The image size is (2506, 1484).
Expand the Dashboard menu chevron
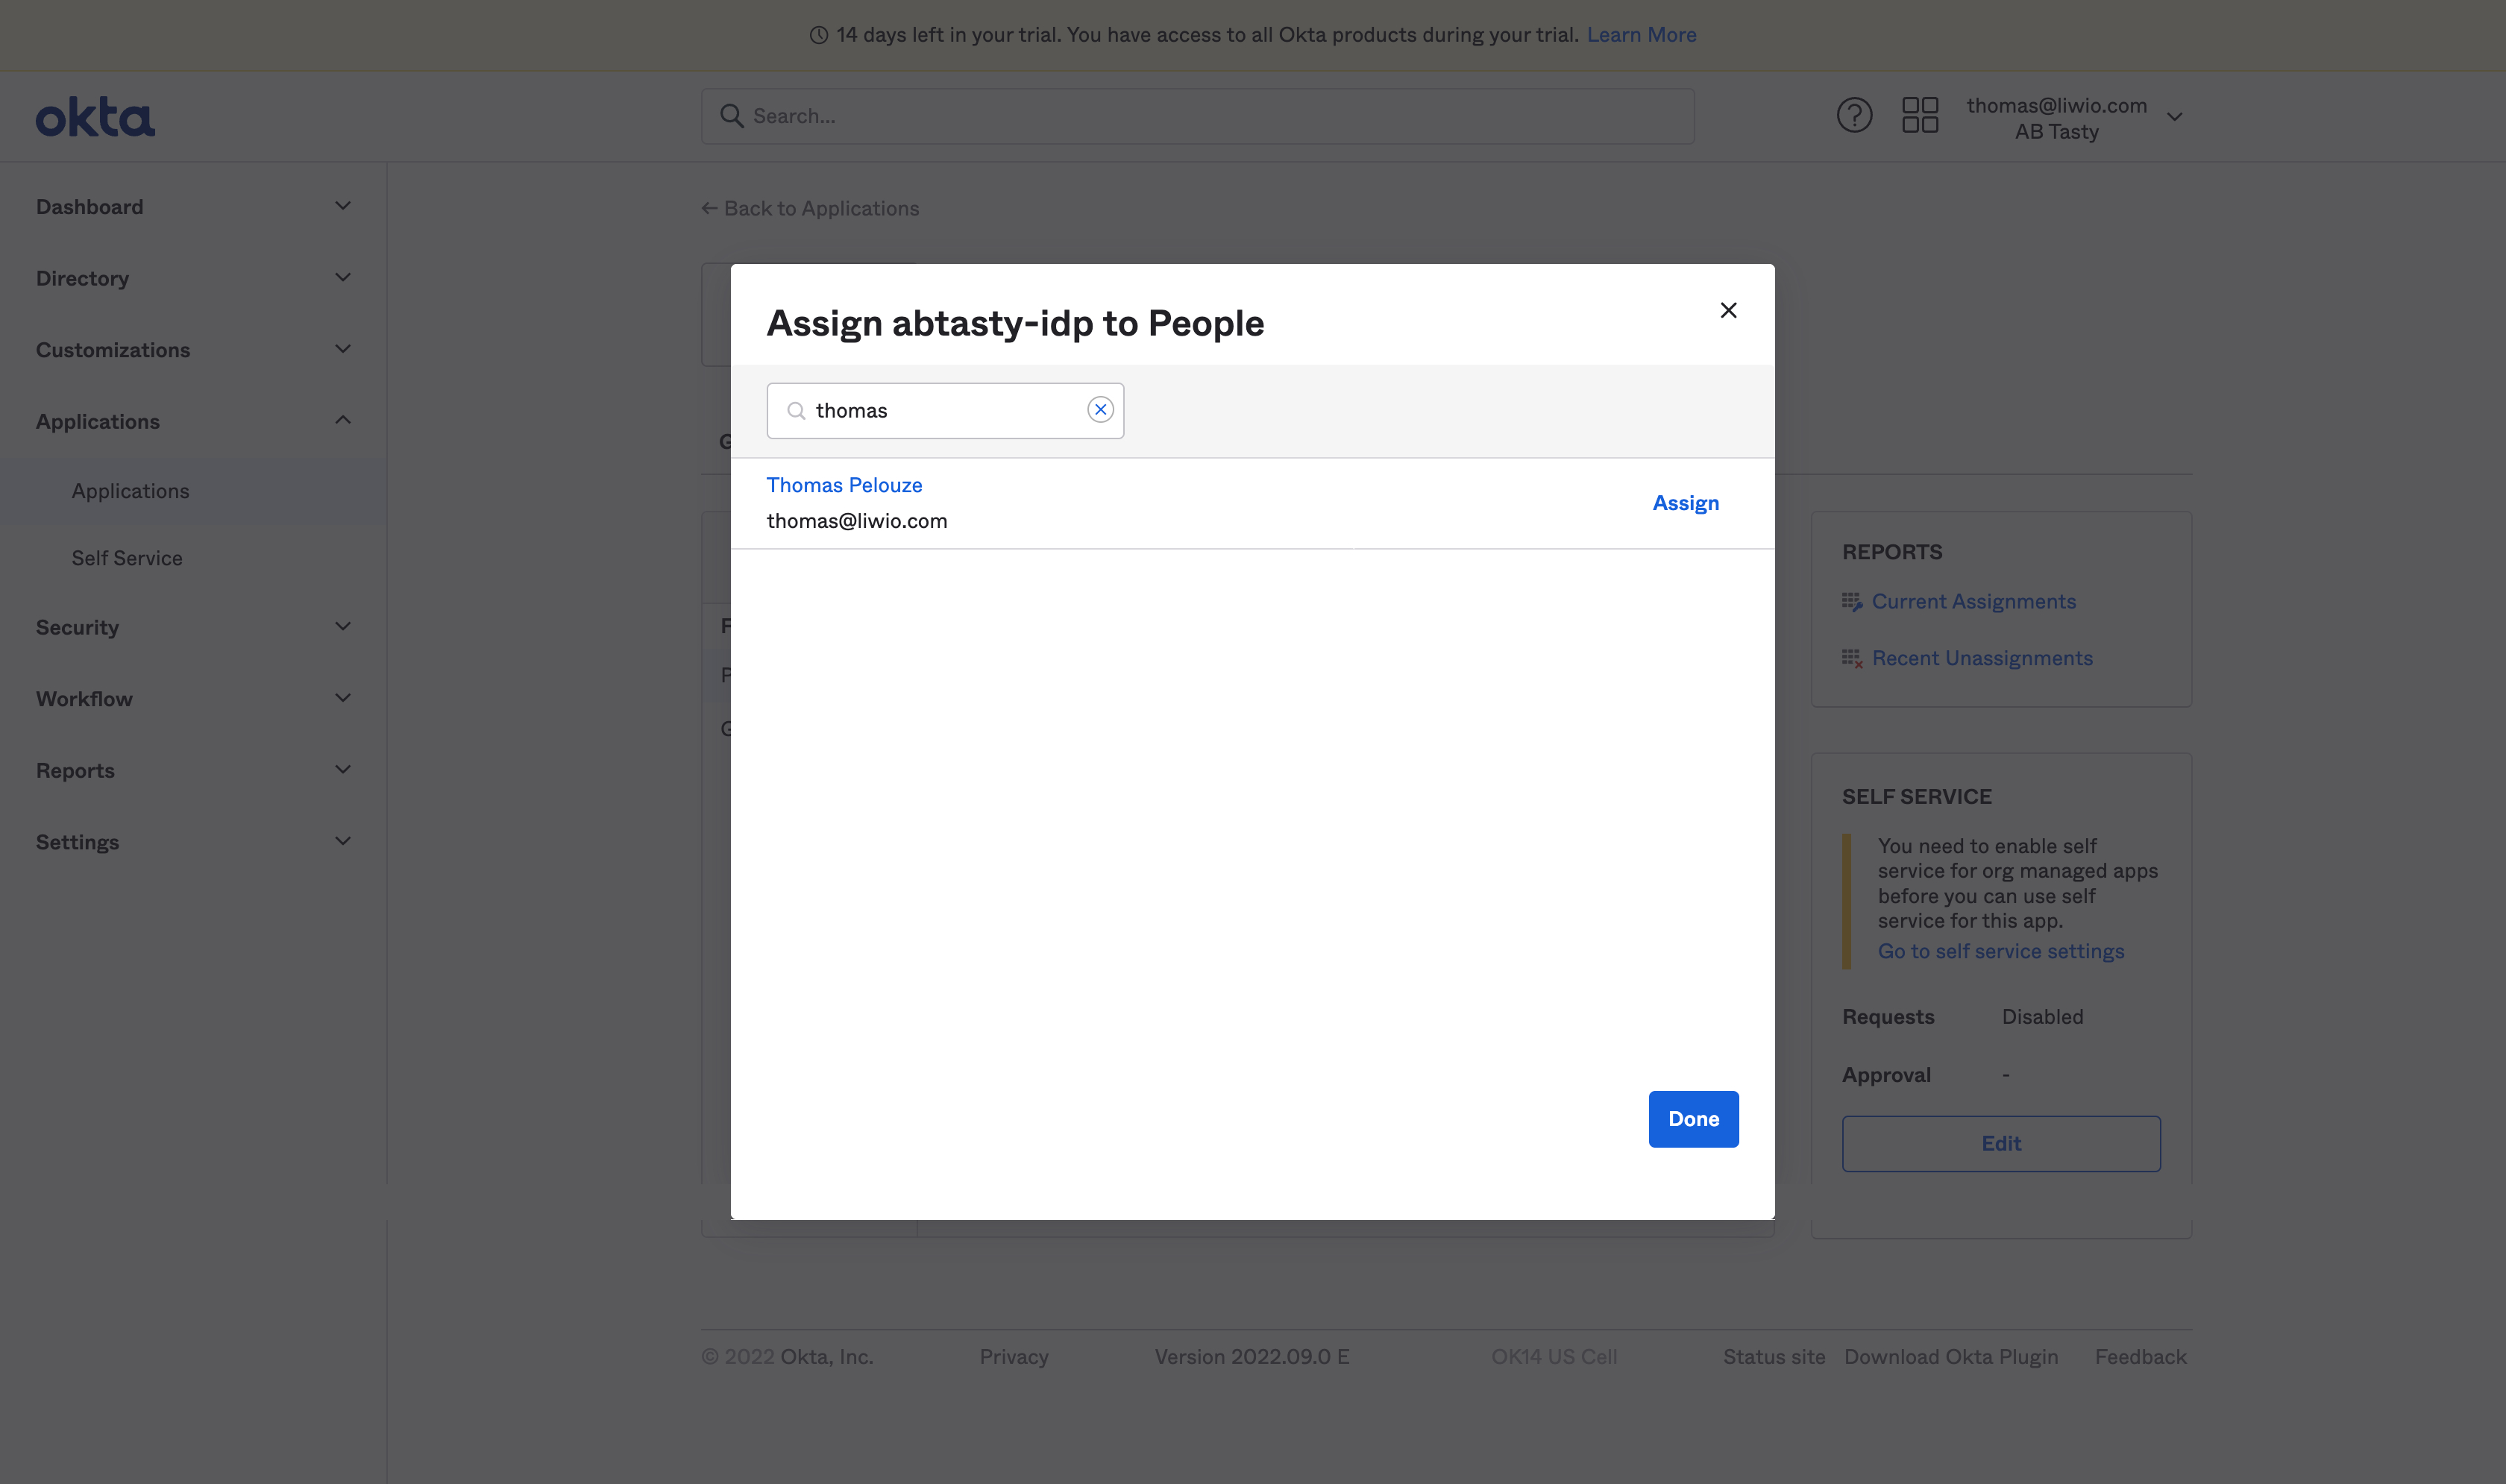pyautogui.click(x=343, y=206)
